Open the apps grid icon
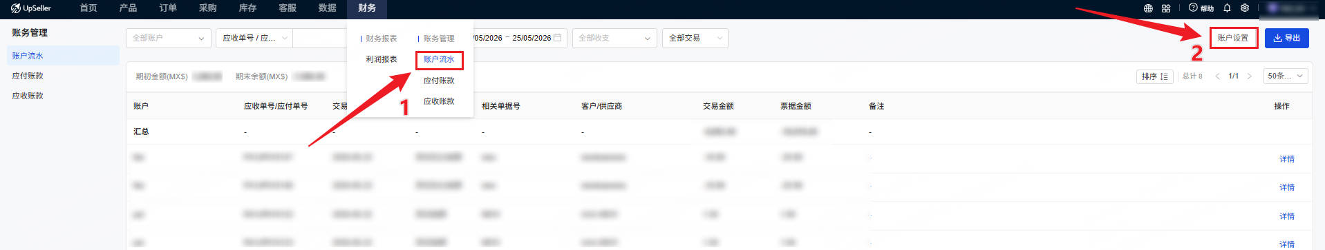This screenshot has width=1325, height=250. coord(1166,8)
